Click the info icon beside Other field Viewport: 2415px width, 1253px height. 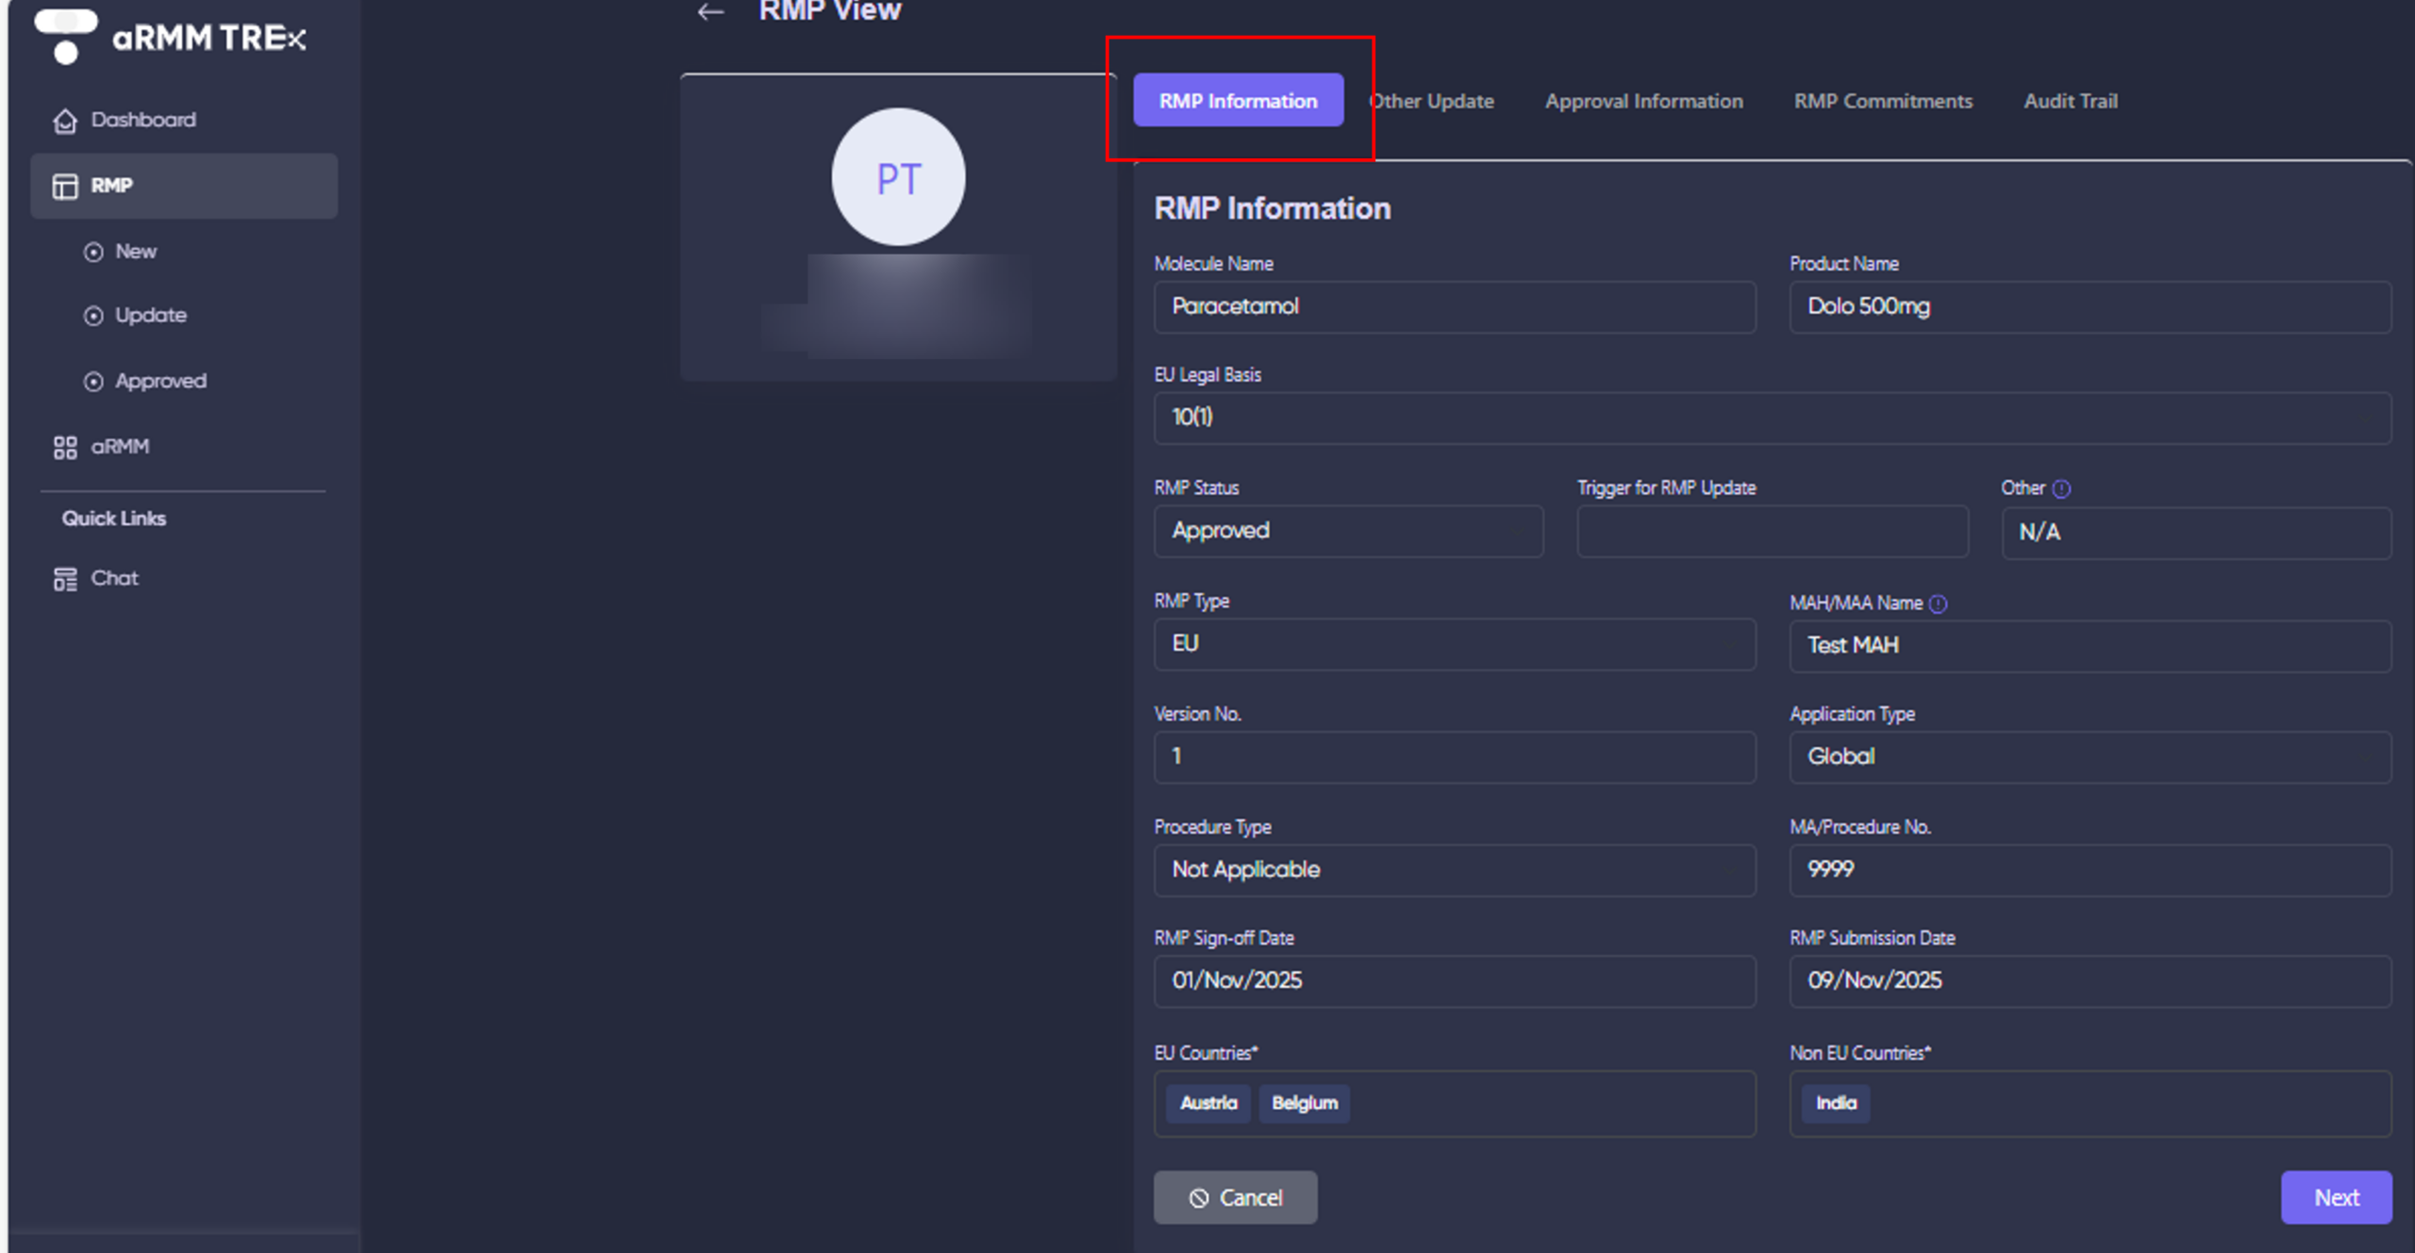point(2063,488)
